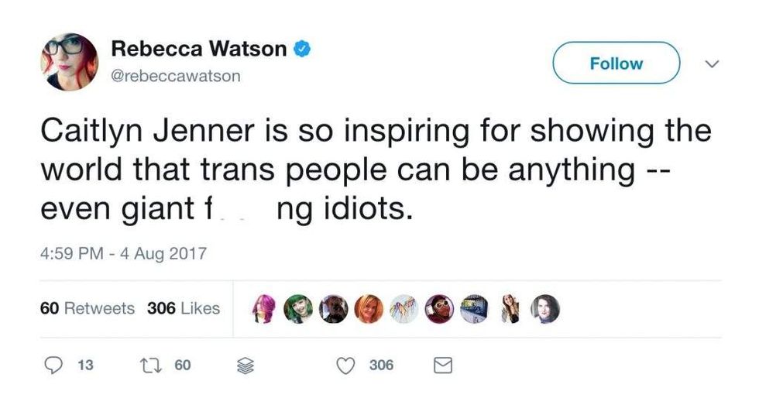Send tweet via the envelope message icon

[441, 365]
